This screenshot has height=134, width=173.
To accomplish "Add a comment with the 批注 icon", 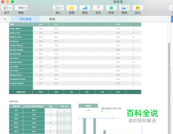I will tap(138, 8).
